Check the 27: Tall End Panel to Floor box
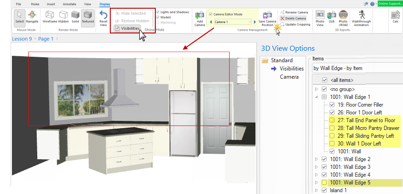403x194 pixels. click(332, 120)
